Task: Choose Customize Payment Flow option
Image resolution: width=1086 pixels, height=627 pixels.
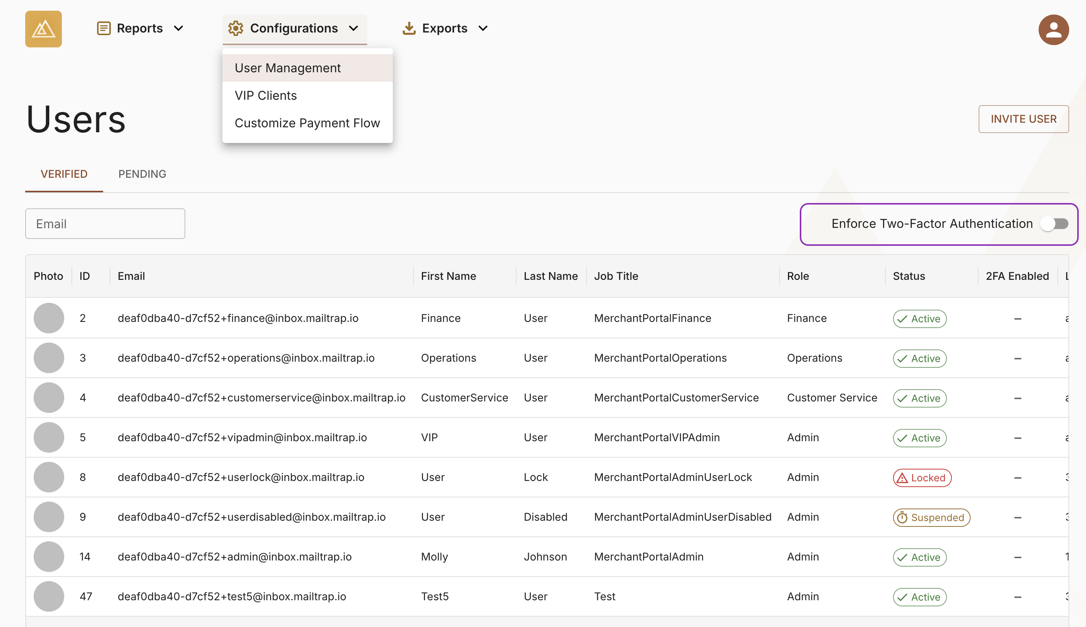Action: pos(307,123)
